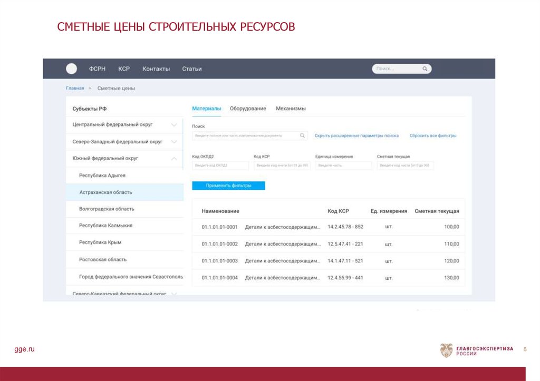
Task: Click the Код ОКПД2 input field
Action: coord(220,165)
